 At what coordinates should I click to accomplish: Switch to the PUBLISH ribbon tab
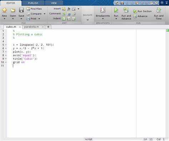(x=33, y=3)
